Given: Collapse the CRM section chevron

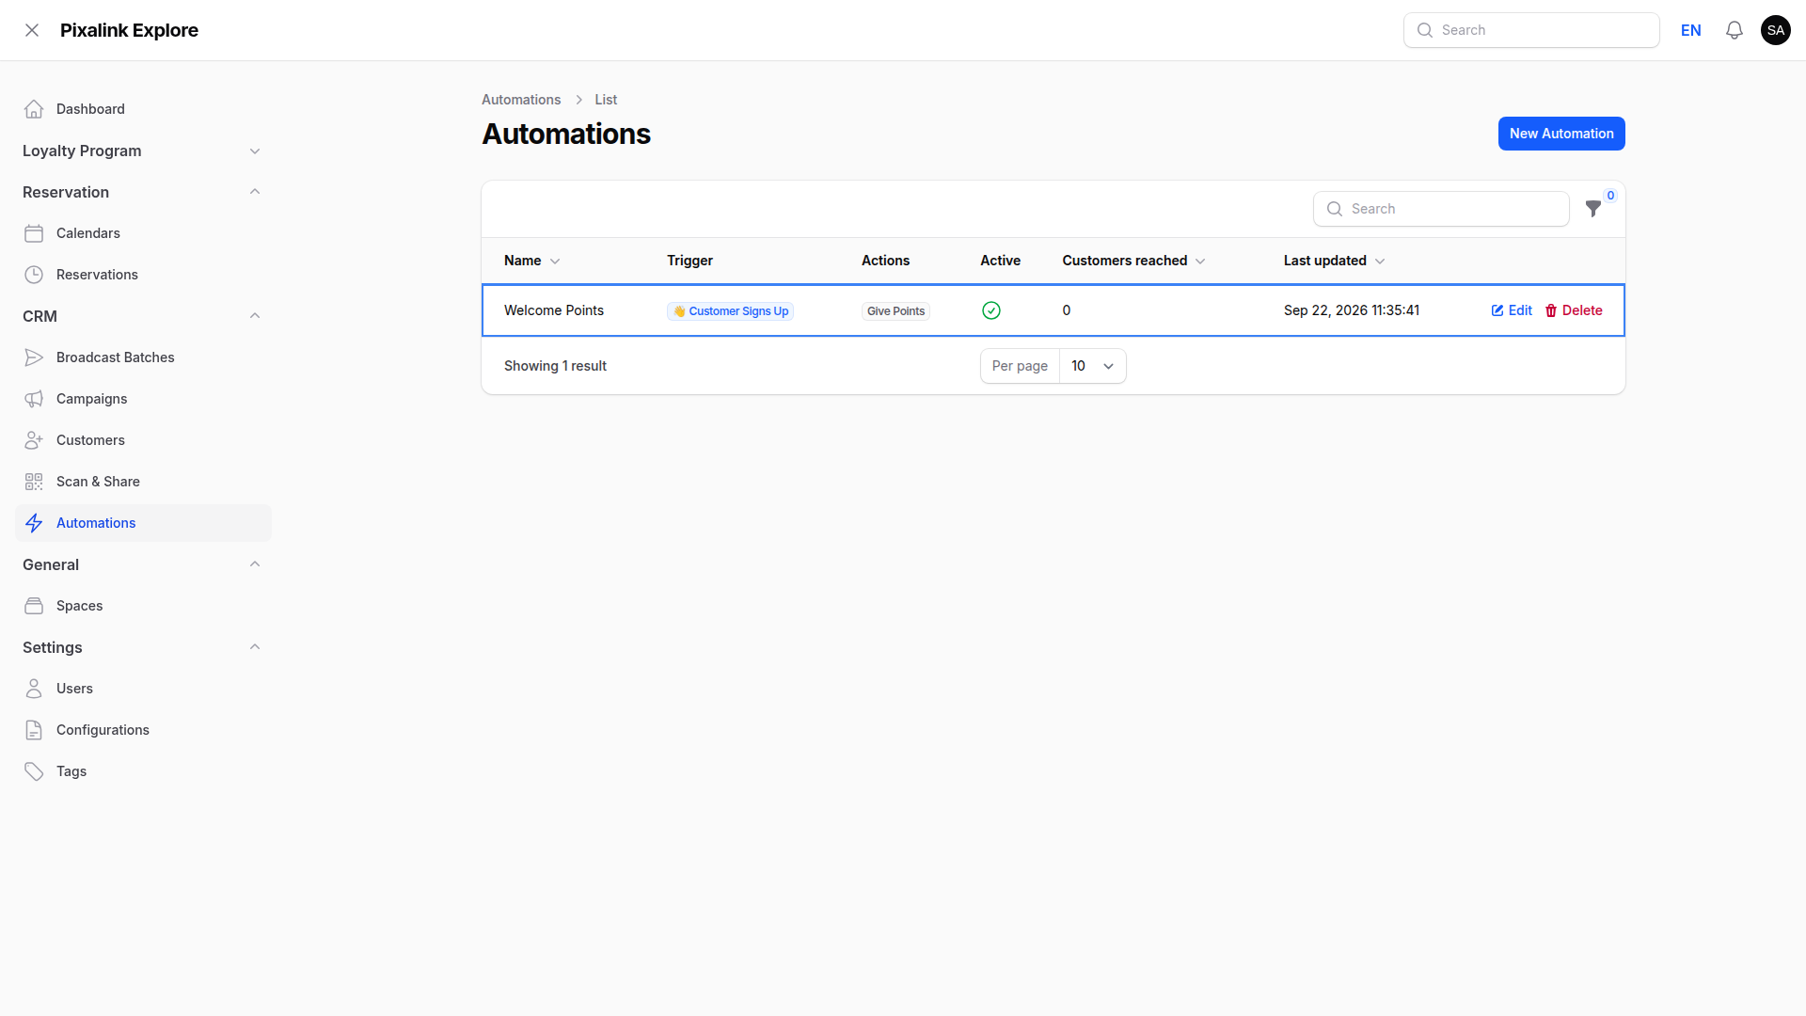Looking at the screenshot, I should click(x=255, y=316).
